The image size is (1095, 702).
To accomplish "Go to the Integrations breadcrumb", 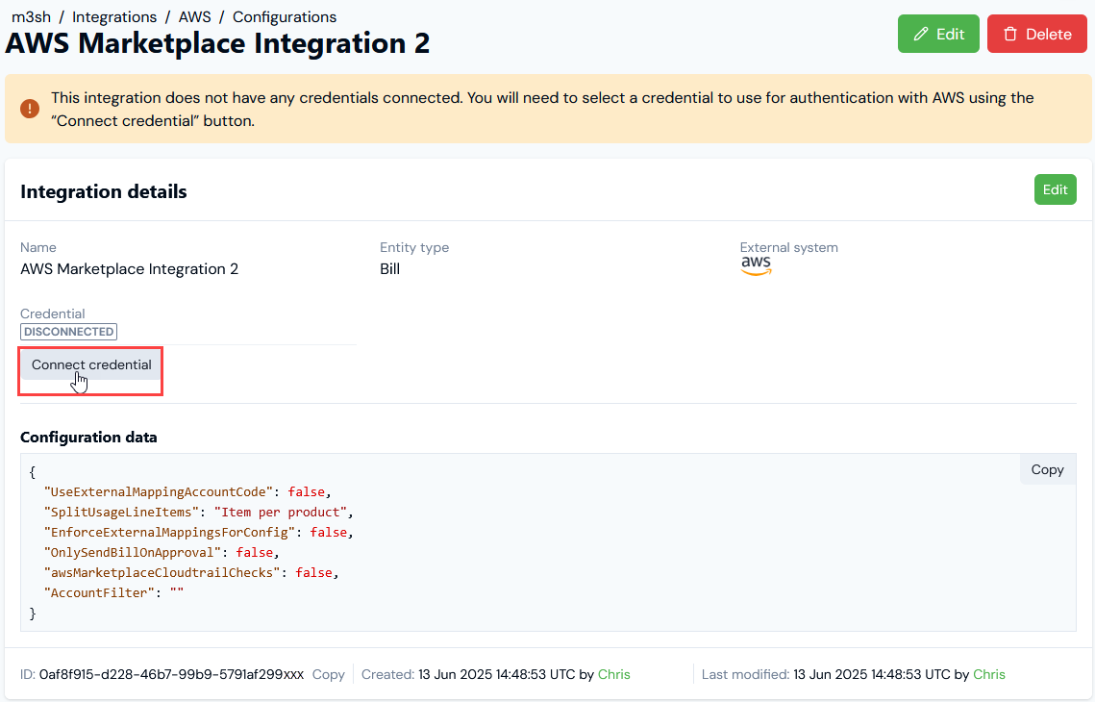I will pyautogui.click(x=114, y=16).
